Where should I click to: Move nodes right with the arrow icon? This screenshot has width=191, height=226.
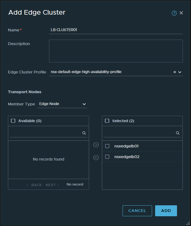[96, 145]
